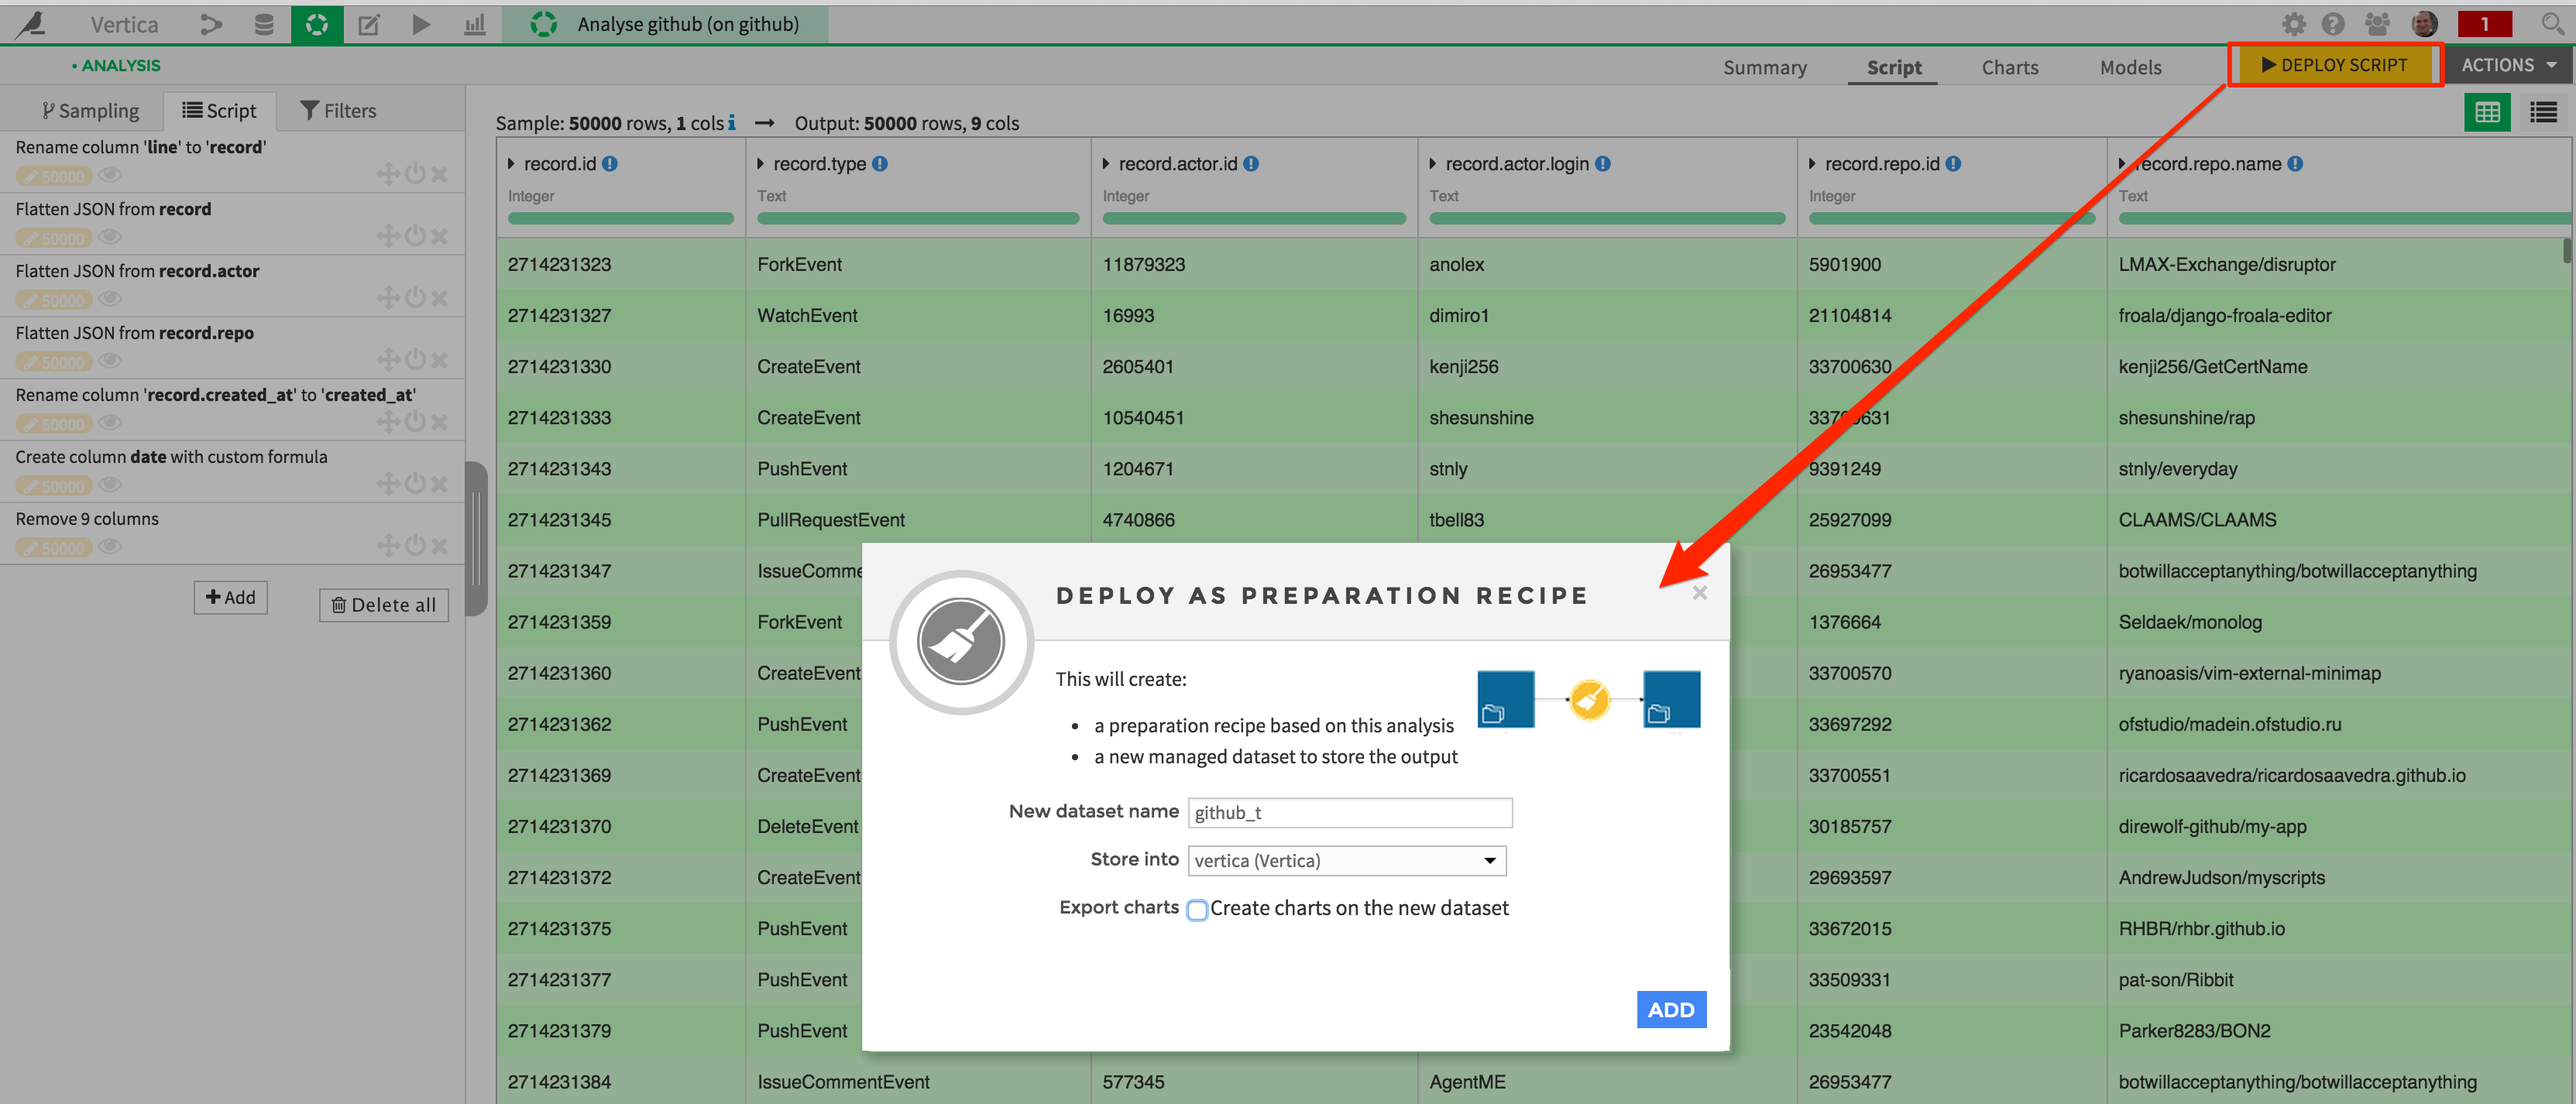Click the record.actor.id column validity bar
The width and height of the screenshot is (2576, 1104).
(x=1254, y=218)
